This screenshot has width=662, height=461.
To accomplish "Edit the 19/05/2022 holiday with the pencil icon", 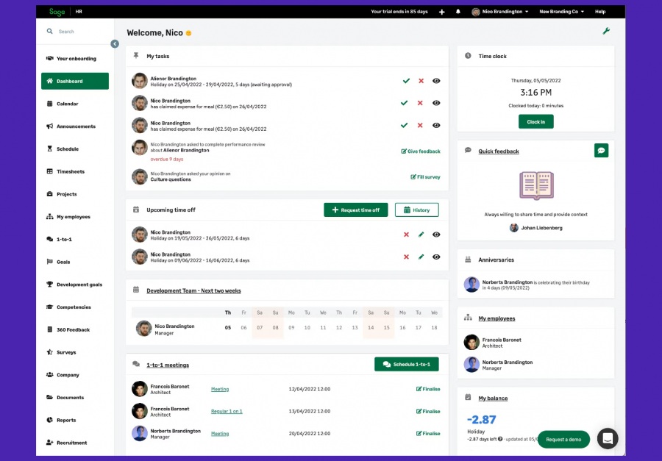I will [421, 235].
